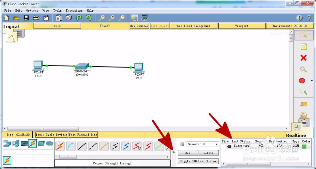Pick the dotted zigzag Phone cable
This screenshot has height=169, width=316.
coord(115,146)
